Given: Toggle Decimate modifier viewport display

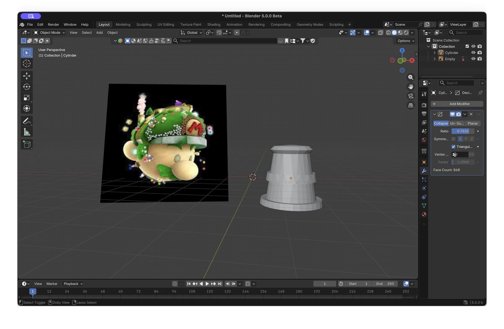Looking at the screenshot, I should (452, 114).
